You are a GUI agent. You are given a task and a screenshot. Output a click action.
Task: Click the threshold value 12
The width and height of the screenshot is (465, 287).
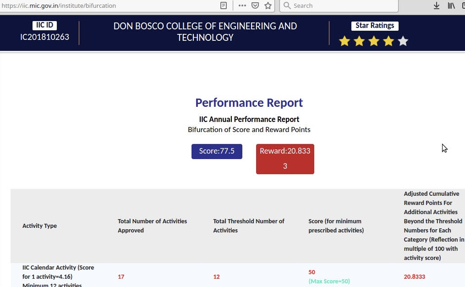[x=217, y=277]
